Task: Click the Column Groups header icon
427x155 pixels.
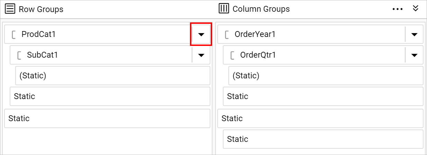Action: (224, 9)
